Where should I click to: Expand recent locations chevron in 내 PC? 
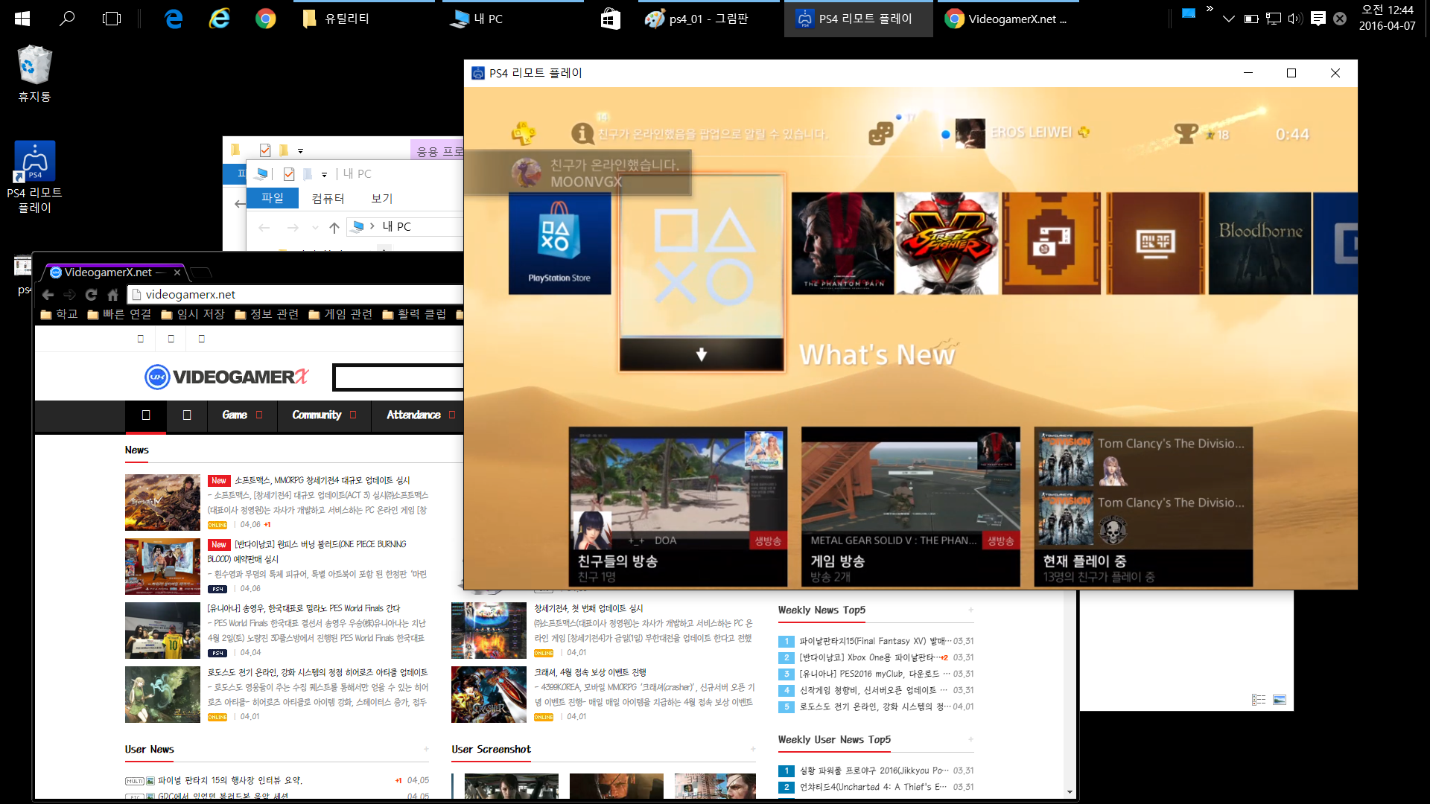315,227
